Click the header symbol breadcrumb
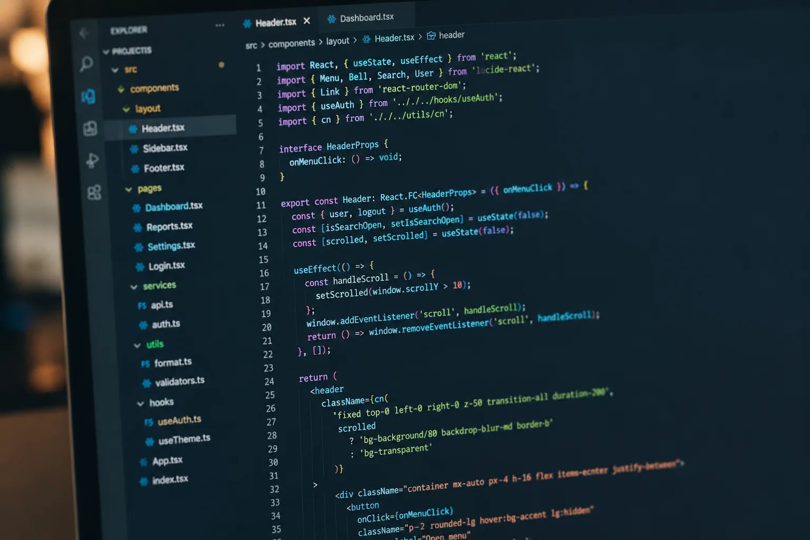810x540 pixels. [452, 35]
